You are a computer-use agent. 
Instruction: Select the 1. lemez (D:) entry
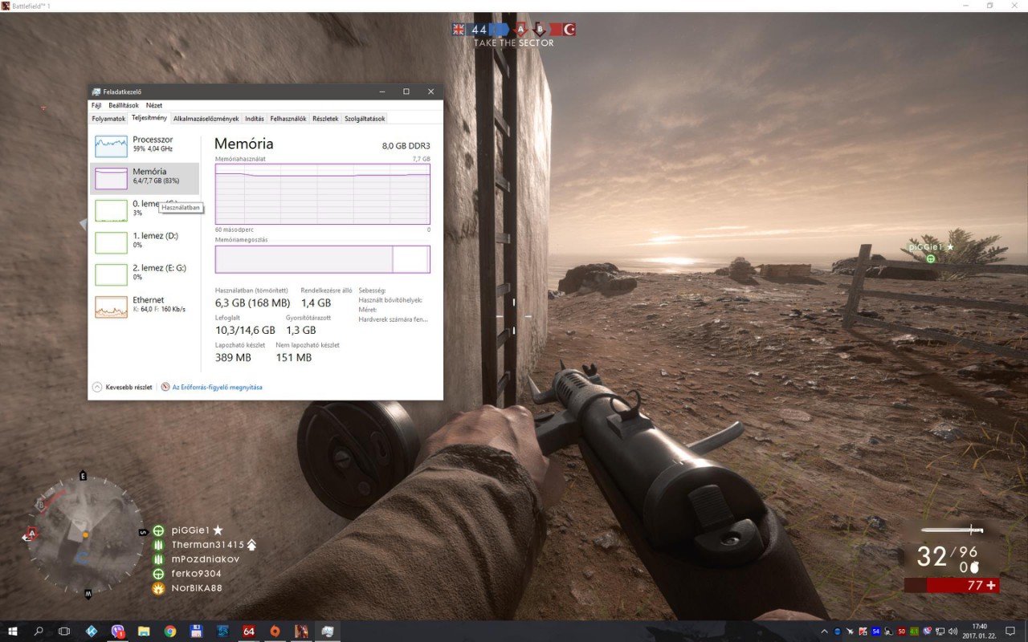click(x=145, y=242)
